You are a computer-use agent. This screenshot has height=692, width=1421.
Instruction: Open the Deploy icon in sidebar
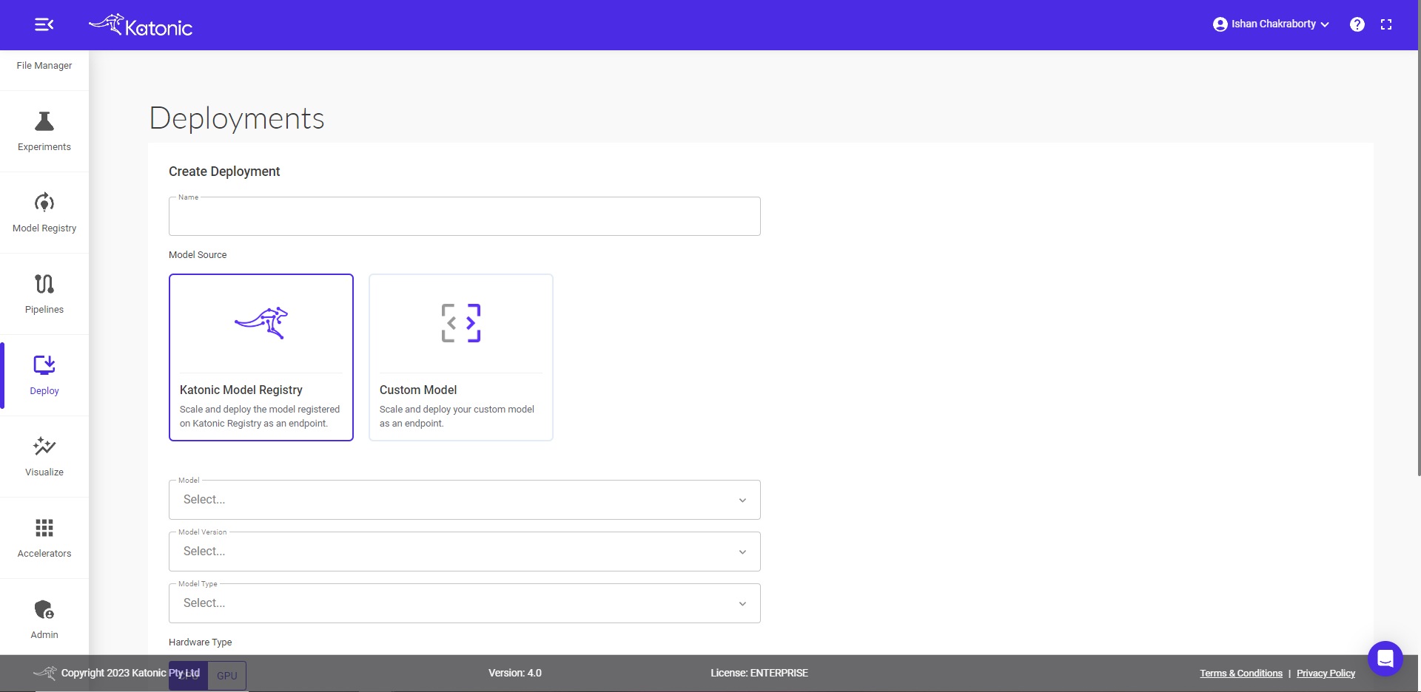[x=44, y=365]
